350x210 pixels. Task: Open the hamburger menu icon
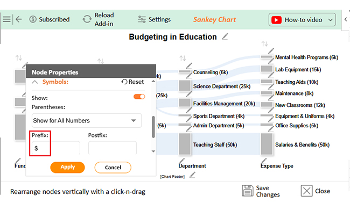(x=6, y=19)
